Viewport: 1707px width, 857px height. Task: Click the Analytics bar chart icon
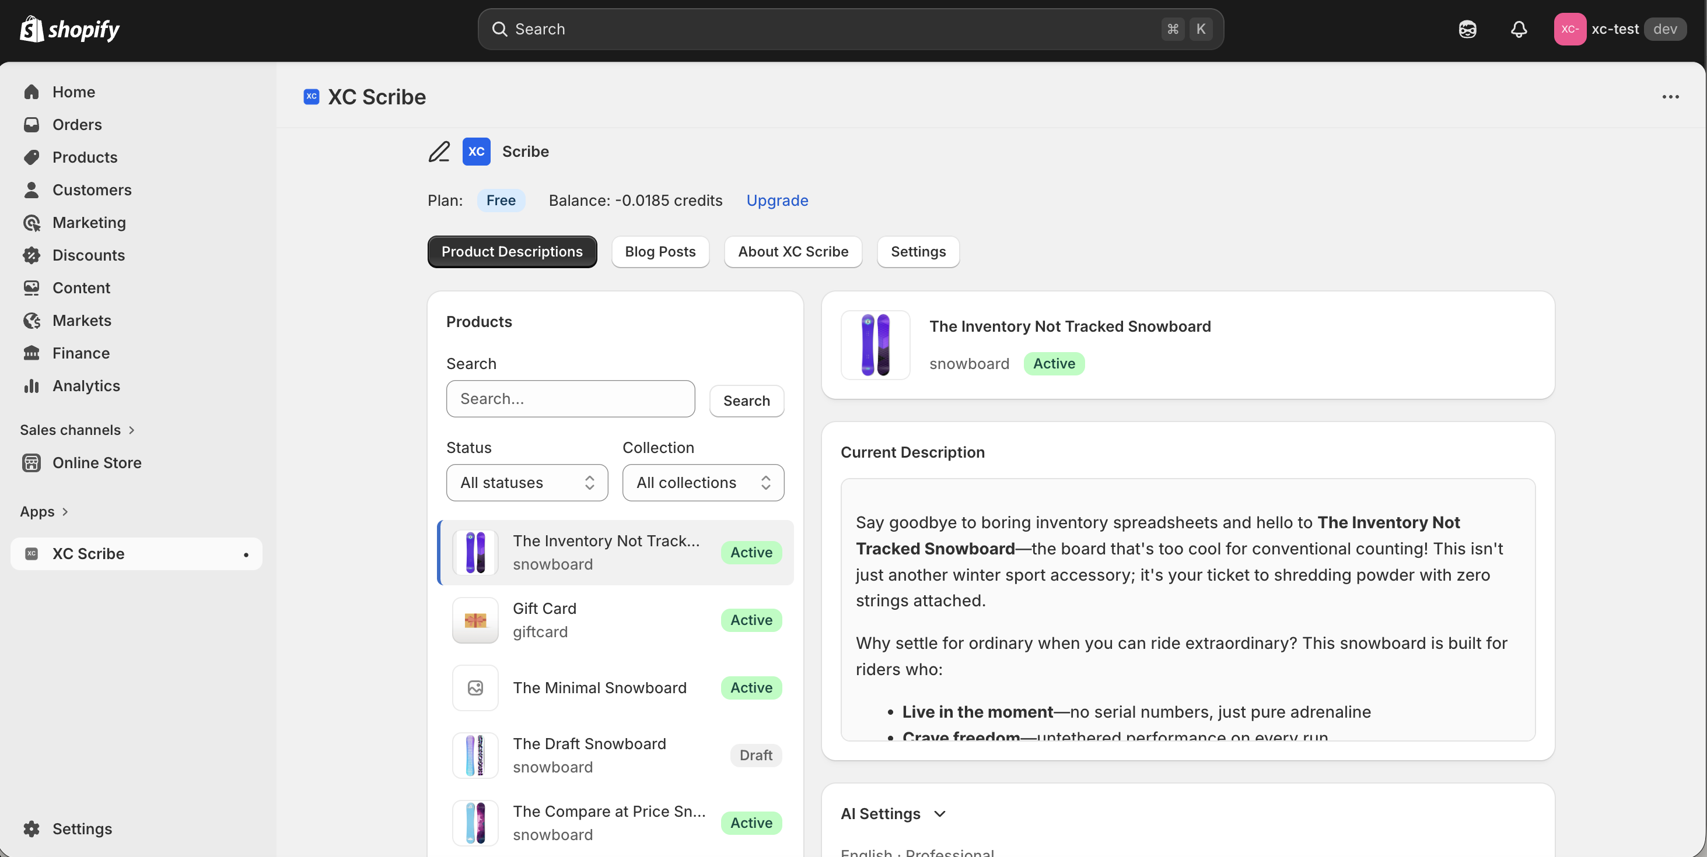pos(31,385)
